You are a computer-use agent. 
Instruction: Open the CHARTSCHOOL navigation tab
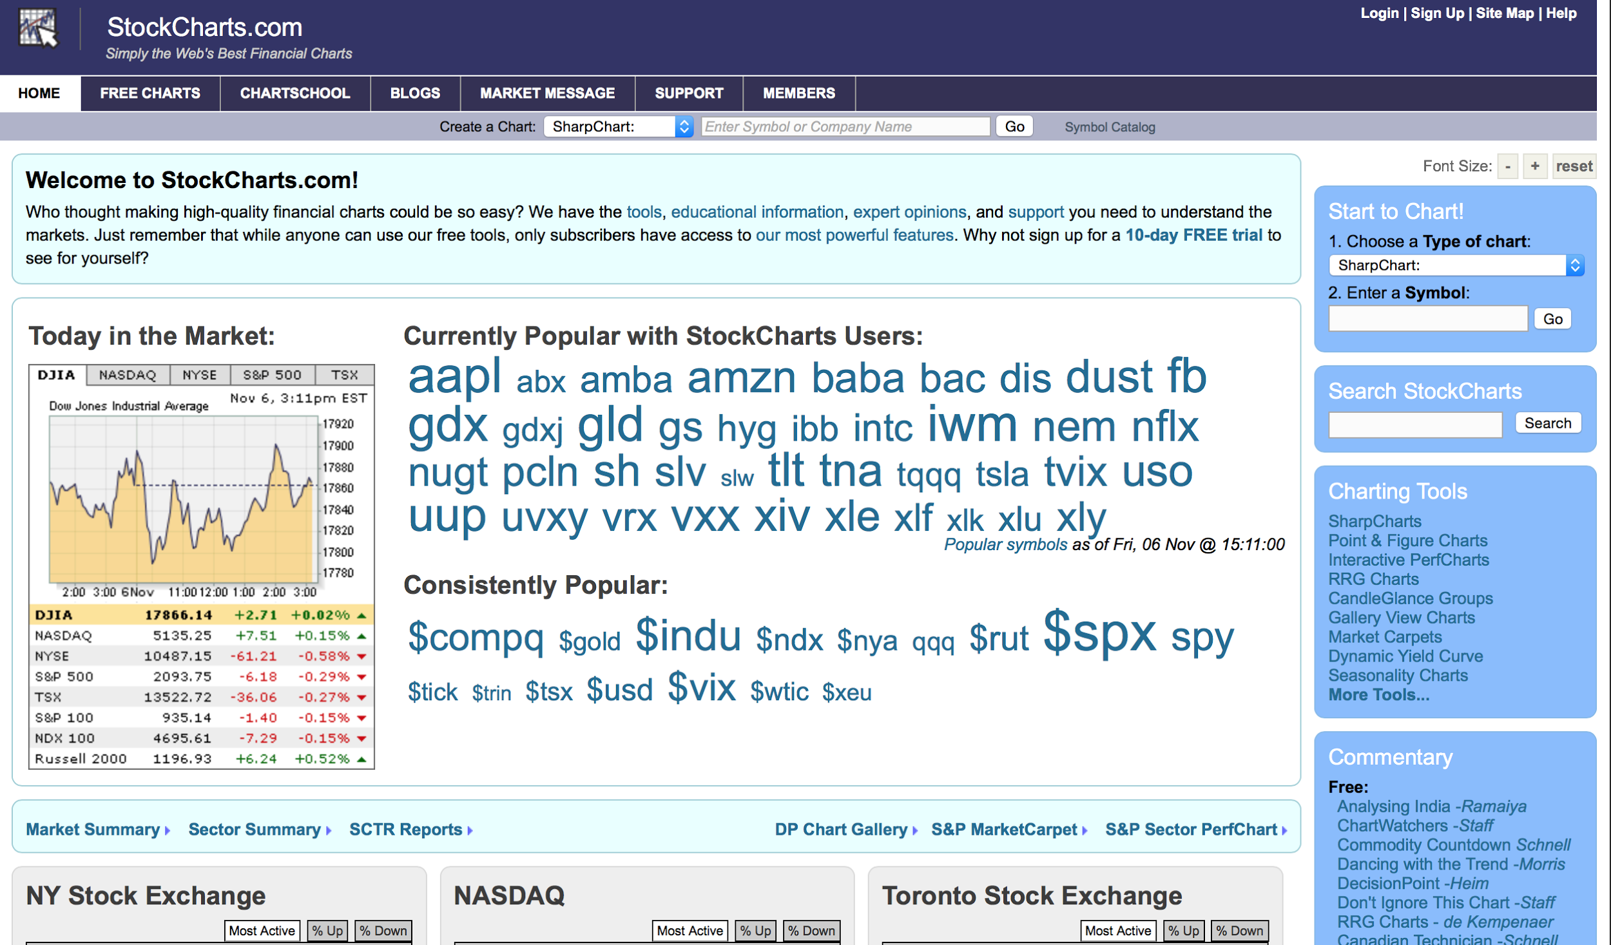coord(295,93)
